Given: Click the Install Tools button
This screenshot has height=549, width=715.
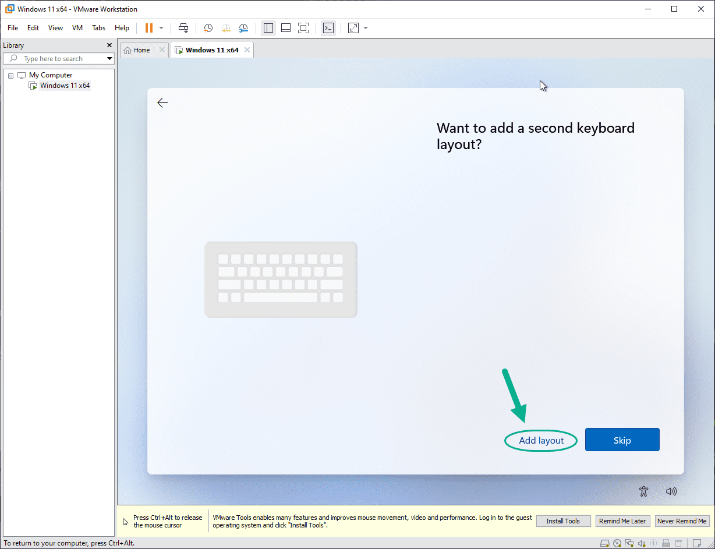Looking at the screenshot, I should tap(563, 521).
